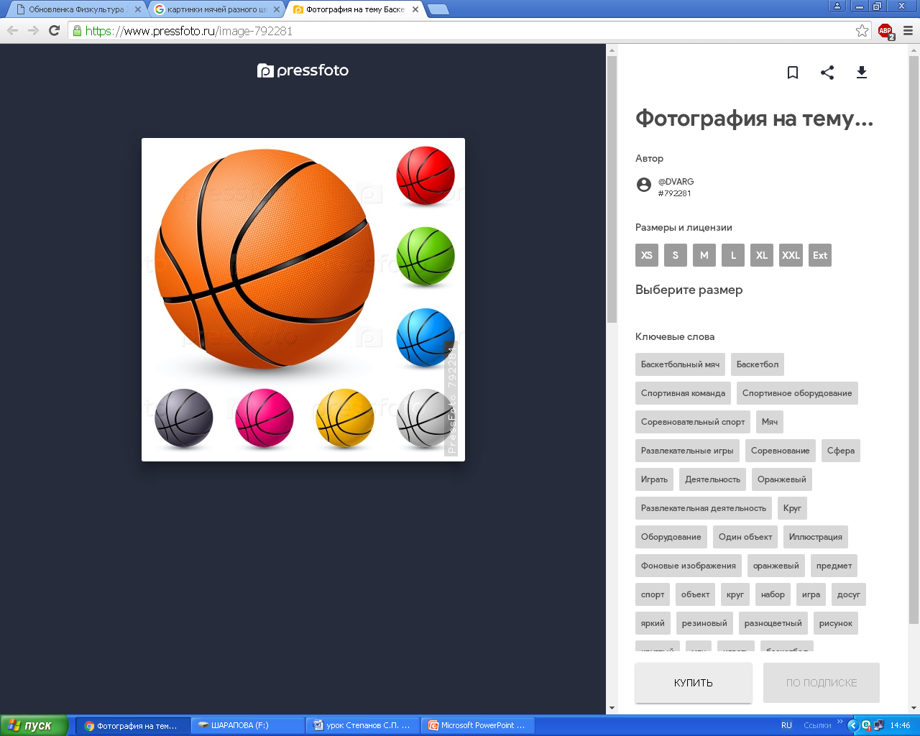Click the 'яркий' keyword tag
The image size is (920, 736).
pos(653,623)
